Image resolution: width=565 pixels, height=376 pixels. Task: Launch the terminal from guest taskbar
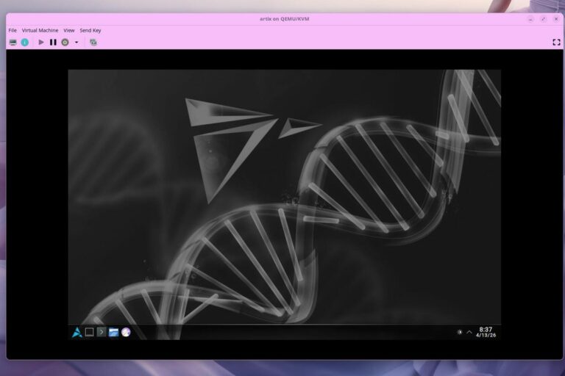point(102,332)
